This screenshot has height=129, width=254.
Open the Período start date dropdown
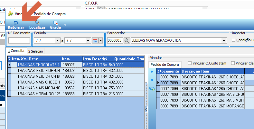(x=57, y=40)
